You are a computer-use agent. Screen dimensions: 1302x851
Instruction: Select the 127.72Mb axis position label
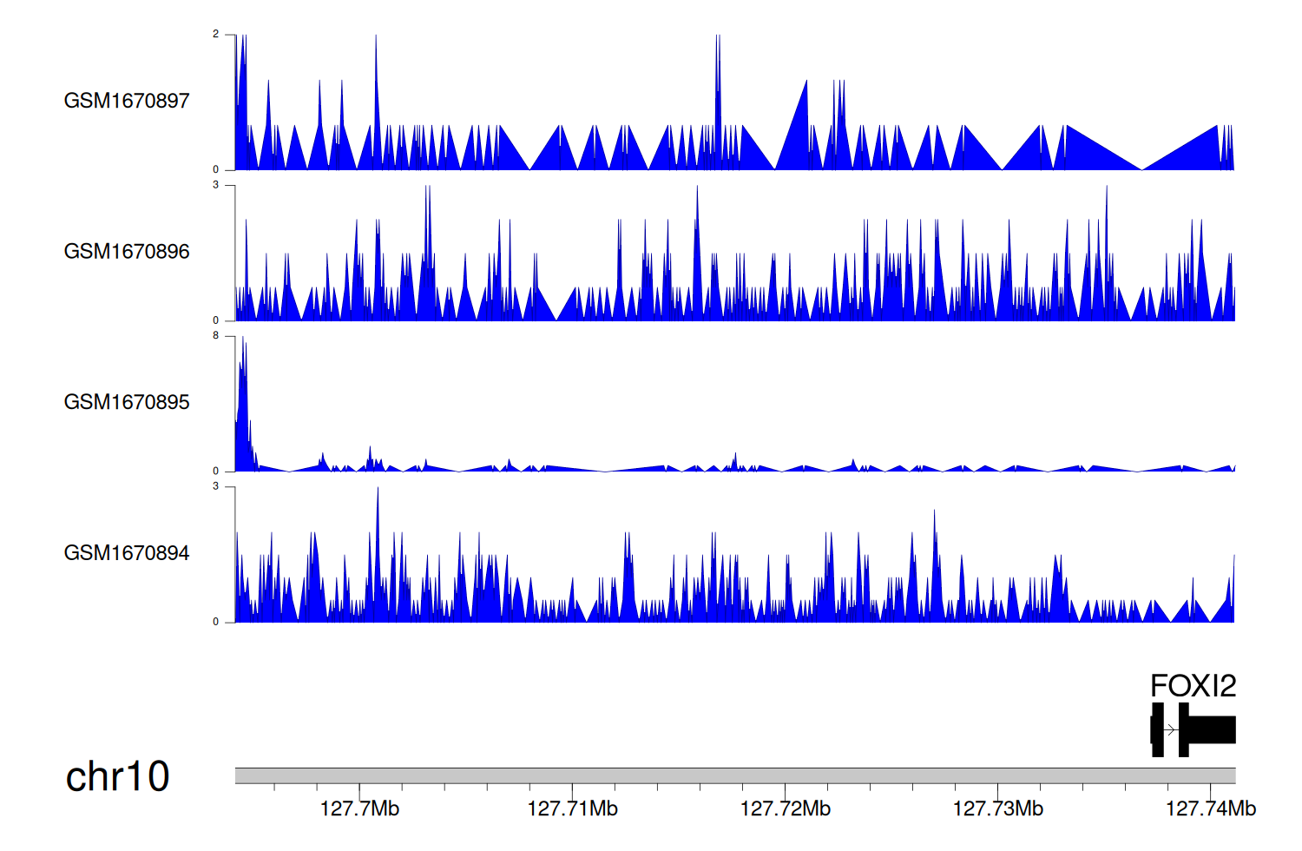click(x=785, y=809)
